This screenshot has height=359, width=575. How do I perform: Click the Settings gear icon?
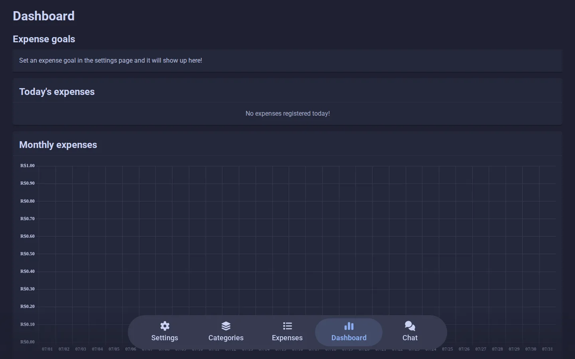[165, 326]
